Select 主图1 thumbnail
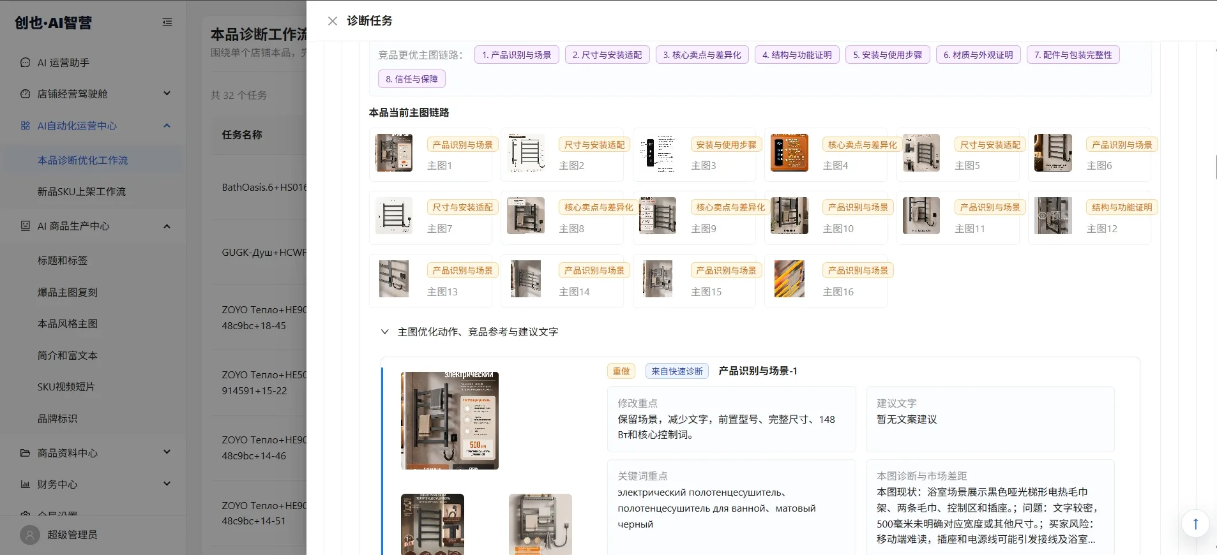 pos(394,152)
